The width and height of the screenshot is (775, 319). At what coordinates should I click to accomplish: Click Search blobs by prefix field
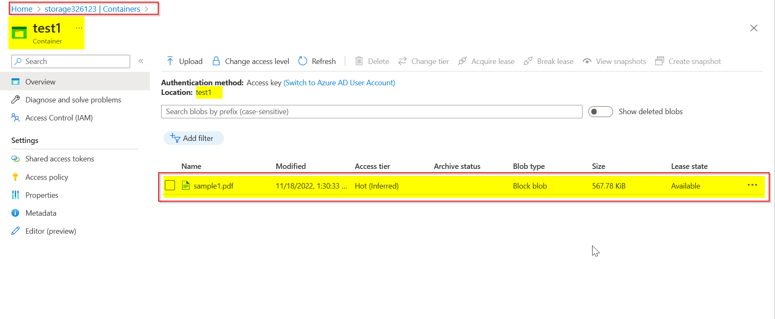tap(372, 112)
